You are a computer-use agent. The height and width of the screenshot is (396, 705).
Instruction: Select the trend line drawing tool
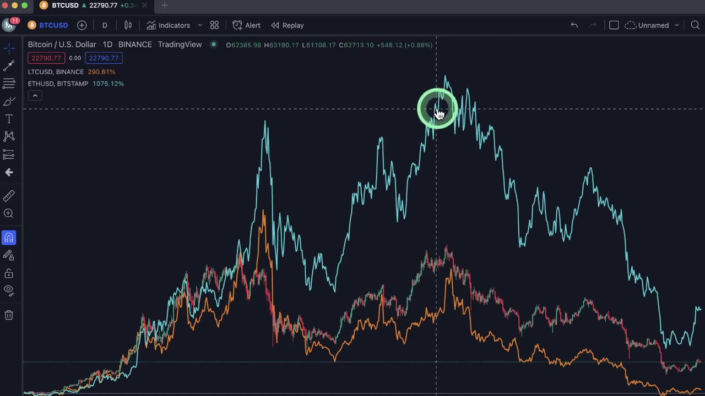[x=9, y=66]
